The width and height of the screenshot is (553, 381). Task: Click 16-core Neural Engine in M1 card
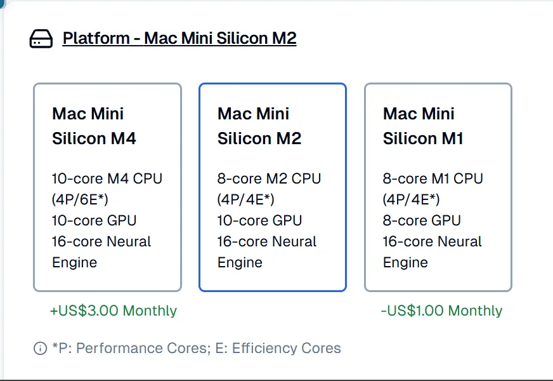pos(433,242)
